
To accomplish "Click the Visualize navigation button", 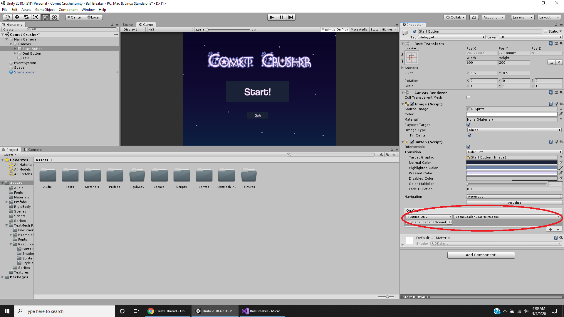I will [x=514, y=203].
